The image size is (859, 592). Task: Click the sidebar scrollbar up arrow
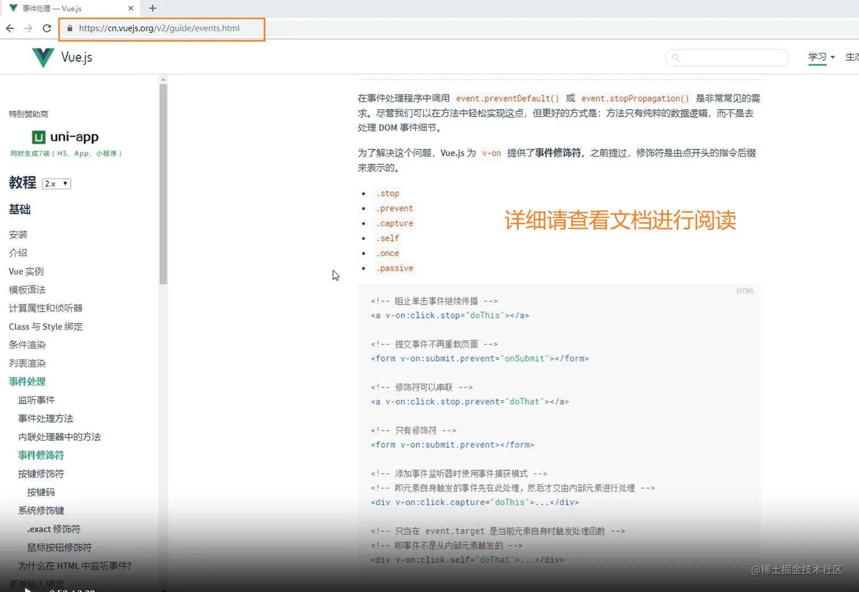(x=163, y=80)
